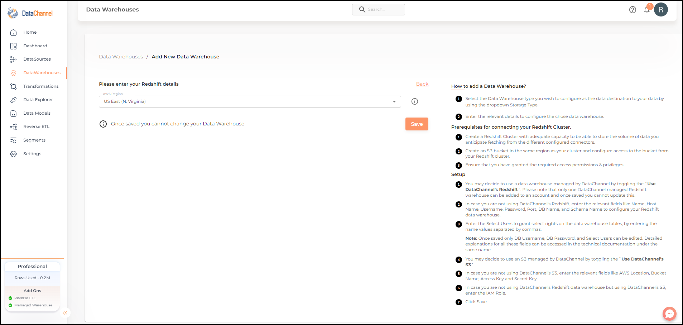Click the DataSources sidebar icon
The height and width of the screenshot is (325, 683).
point(14,59)
